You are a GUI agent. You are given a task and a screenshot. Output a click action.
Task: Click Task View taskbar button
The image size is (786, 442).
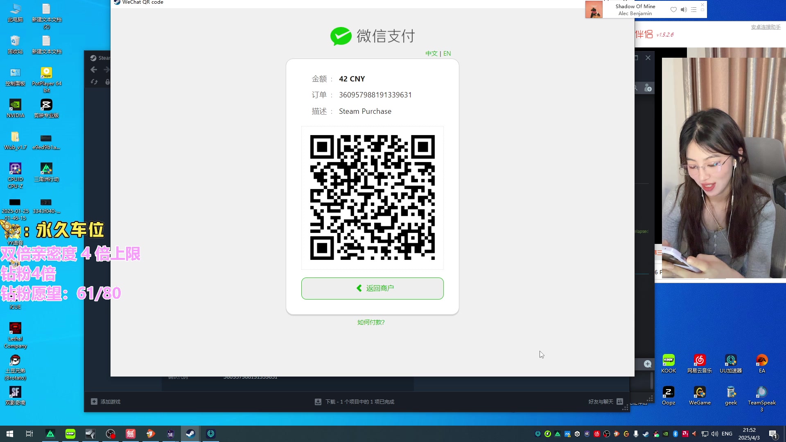point(29,434)
